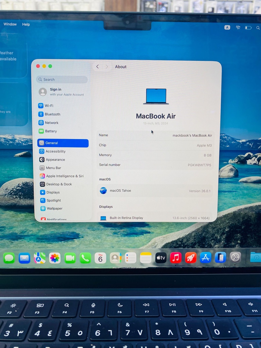The width and height of the screenshot is (261, 348).
Task: Launch Phone app from the Dock
Action: point(85,258)
